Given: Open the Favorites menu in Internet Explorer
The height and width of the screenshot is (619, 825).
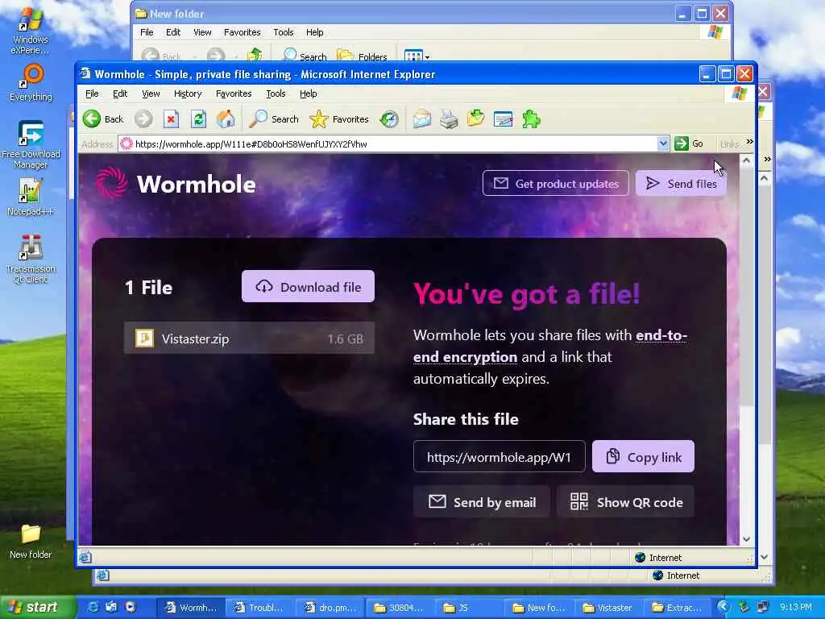Looking at the screenshot, I should click(x=234, y=93).
